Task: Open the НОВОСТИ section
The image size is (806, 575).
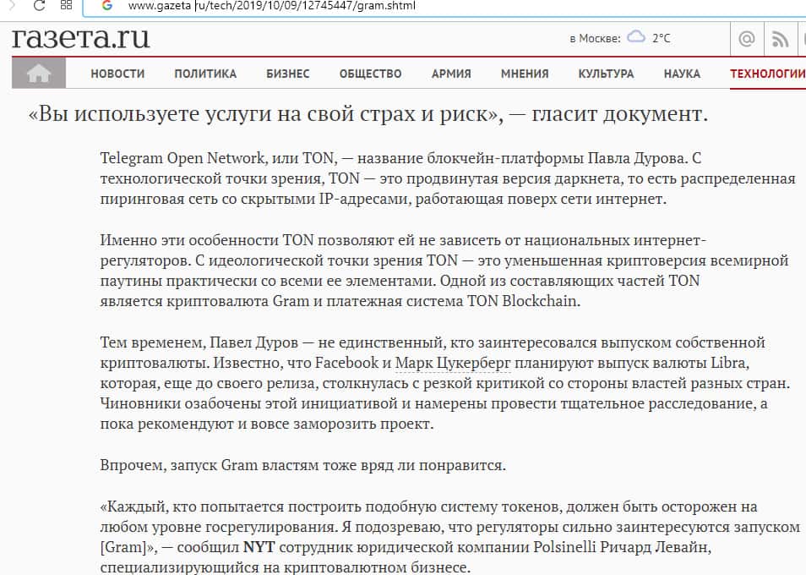Action: pyautogui.click(x=117, y=74)
